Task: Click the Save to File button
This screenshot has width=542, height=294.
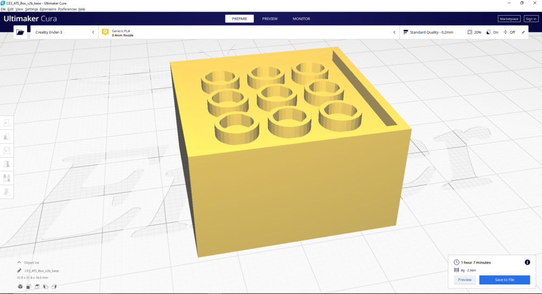Action: pyautogui.click(x=504, y=280)
